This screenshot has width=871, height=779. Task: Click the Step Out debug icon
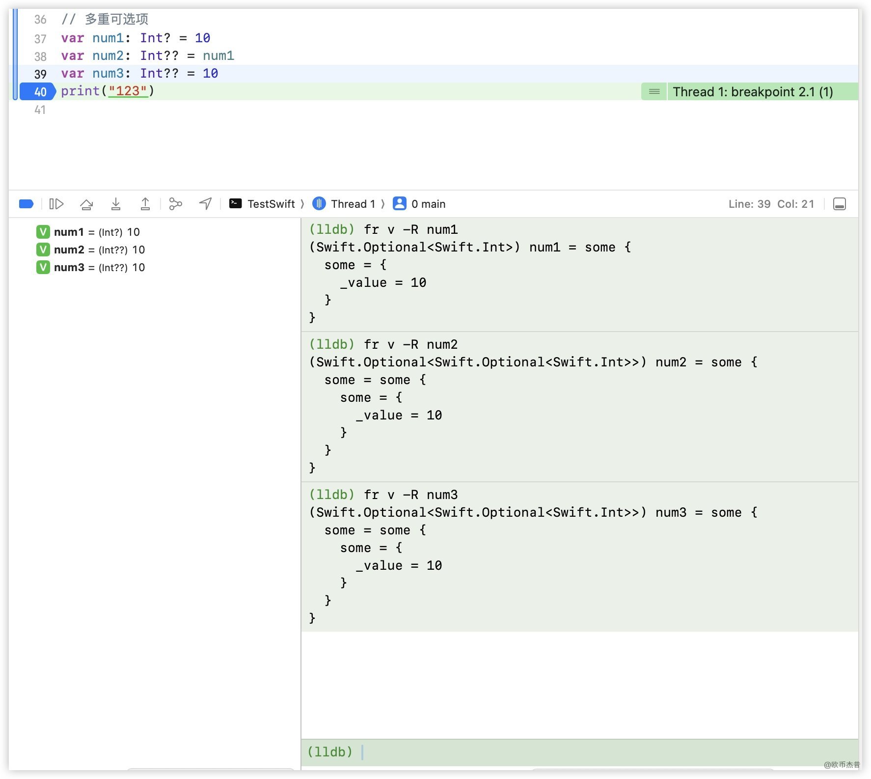tap(145, 204)
